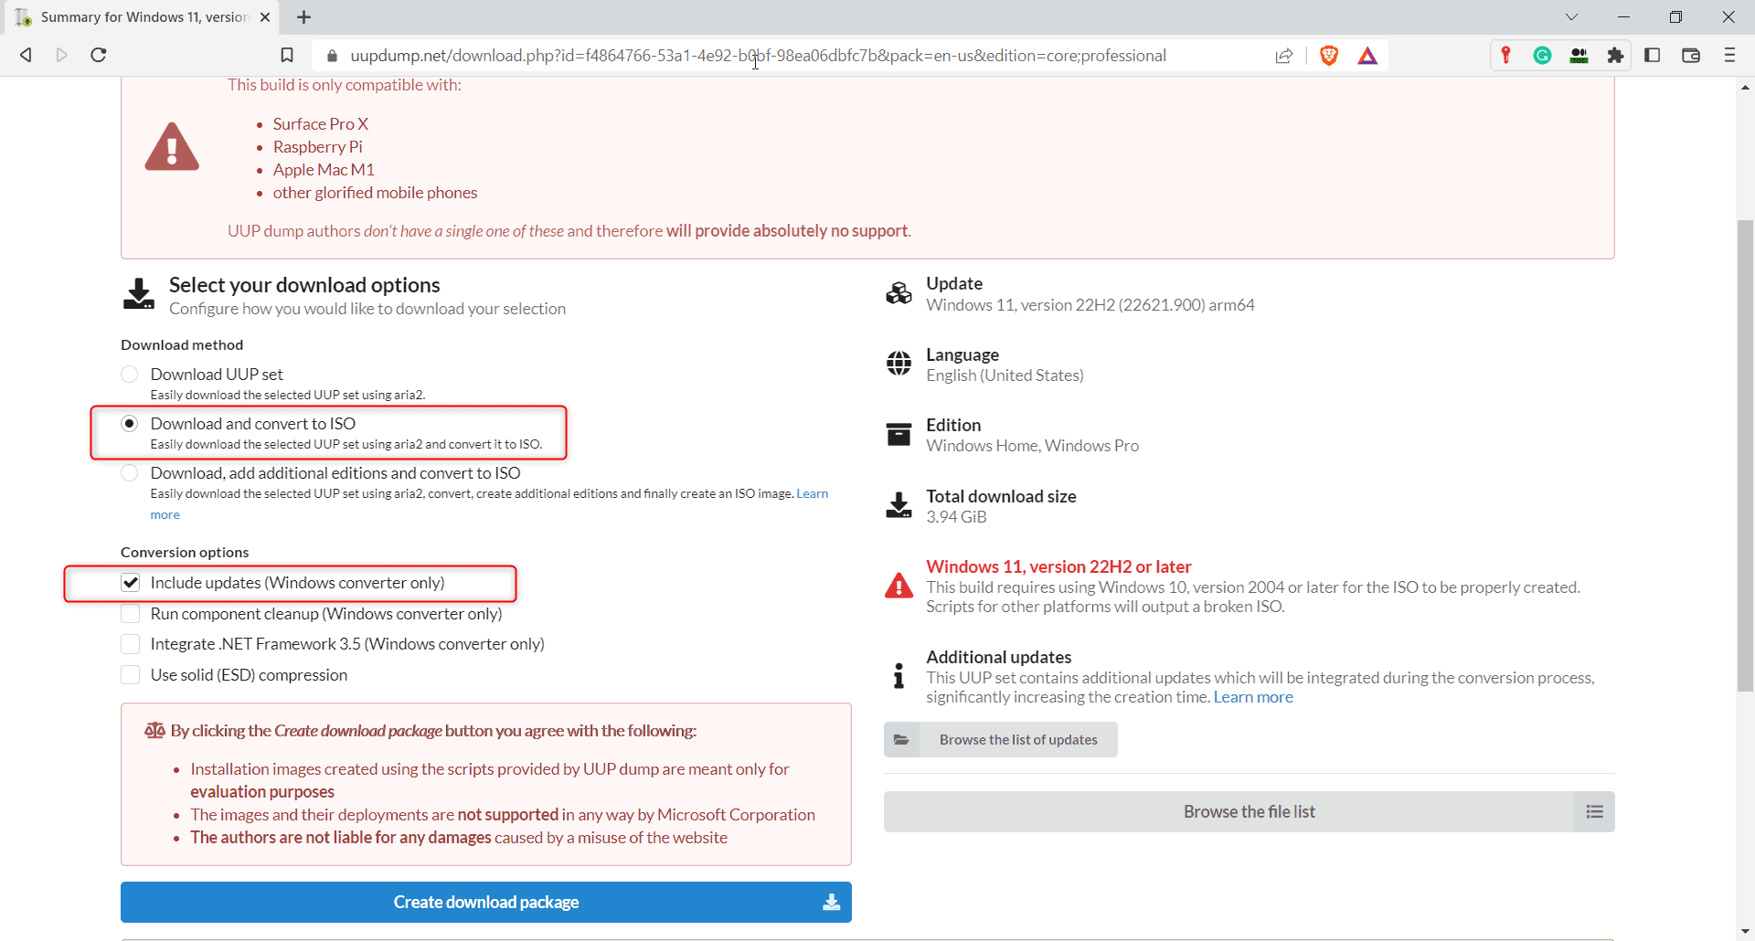Click the Surface Pro X list item

[320, 124]
